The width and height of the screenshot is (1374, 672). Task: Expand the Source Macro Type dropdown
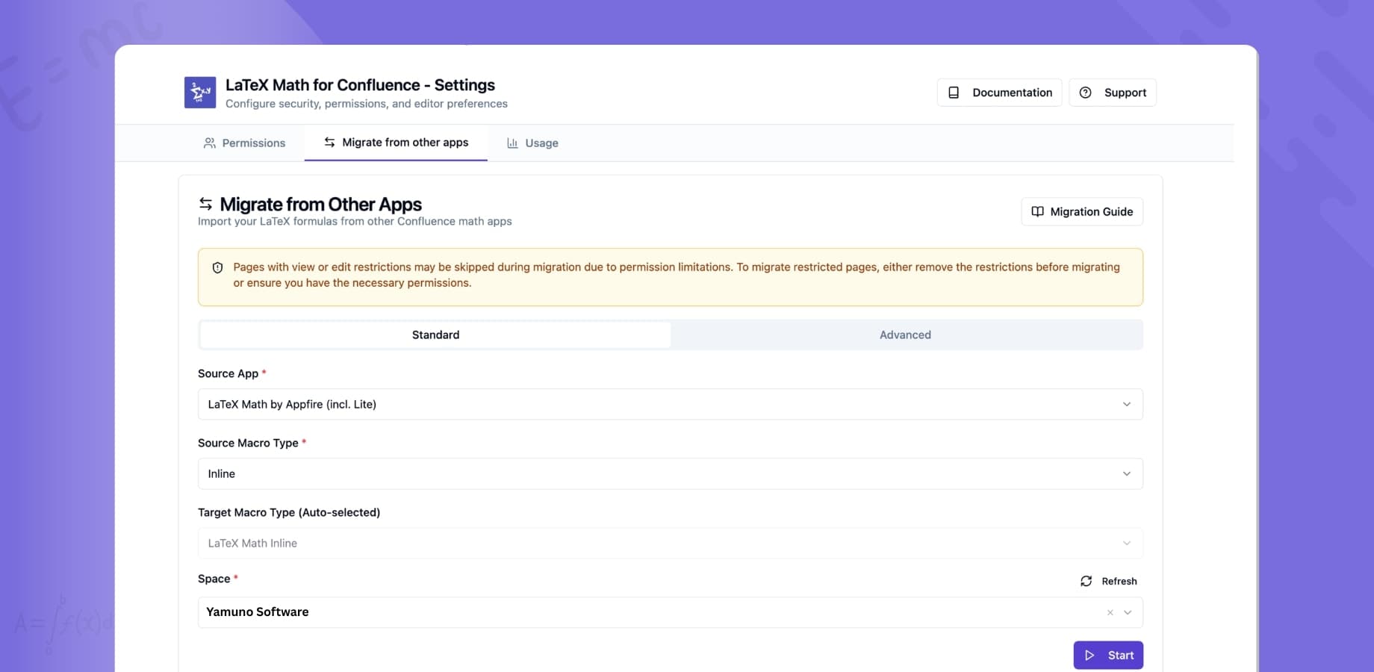[670, 473]
